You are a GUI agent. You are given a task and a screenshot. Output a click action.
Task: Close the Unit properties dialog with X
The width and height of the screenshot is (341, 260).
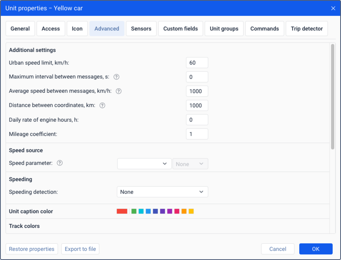pos(333,8)
